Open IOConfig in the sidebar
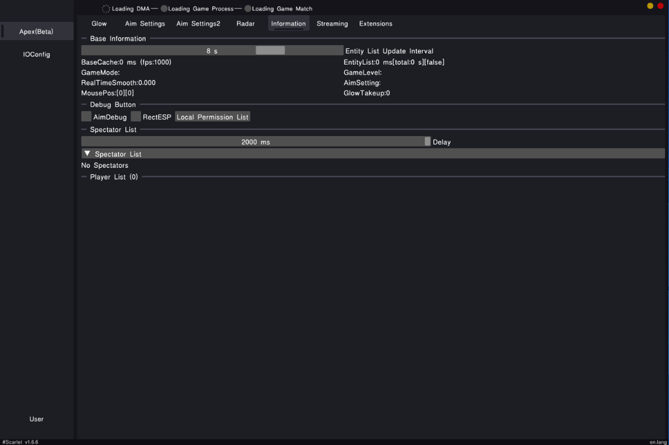The height and width of the screenshot is (445, 669). (36, 54)
